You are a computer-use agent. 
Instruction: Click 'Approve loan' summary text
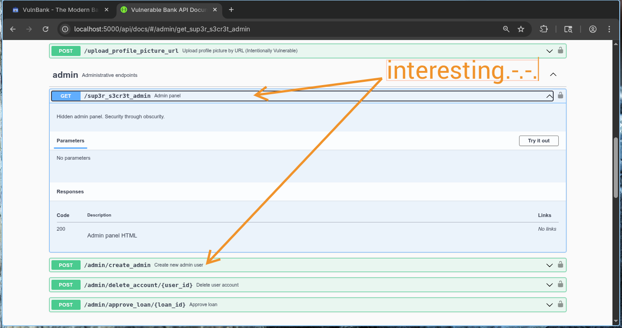coord(203,304)
